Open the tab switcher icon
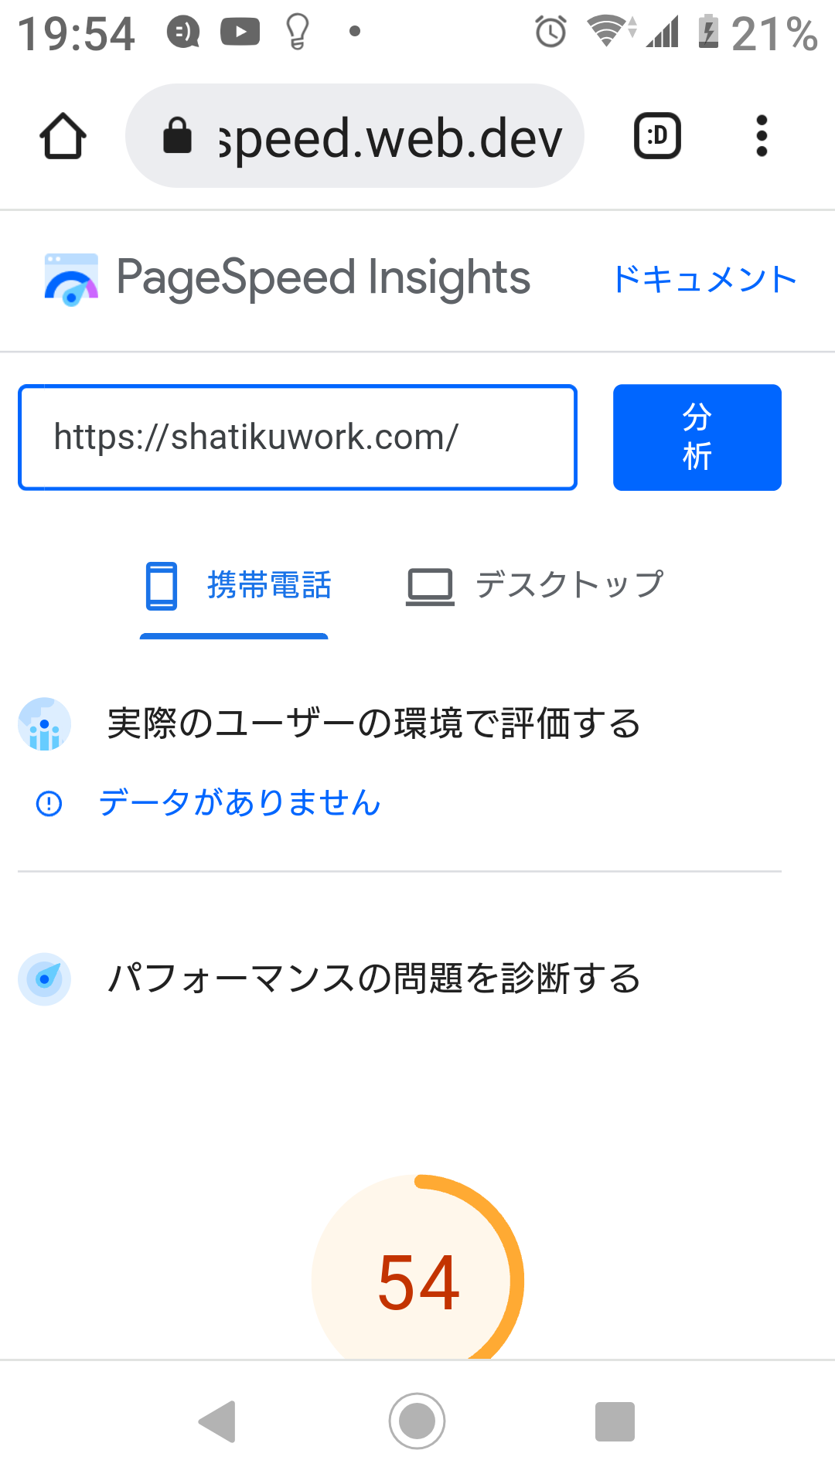Viewport: 835px width, 1484px height. [x=657, y=136]
